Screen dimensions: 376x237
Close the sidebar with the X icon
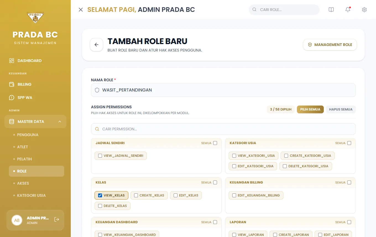coord(81,10)
